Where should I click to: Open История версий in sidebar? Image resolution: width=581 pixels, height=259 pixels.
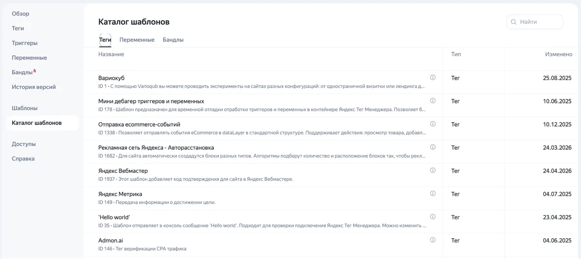[34, 87]
